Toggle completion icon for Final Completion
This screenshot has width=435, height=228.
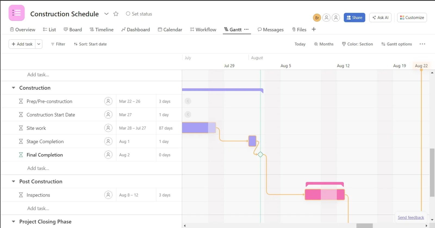point(21,155)
